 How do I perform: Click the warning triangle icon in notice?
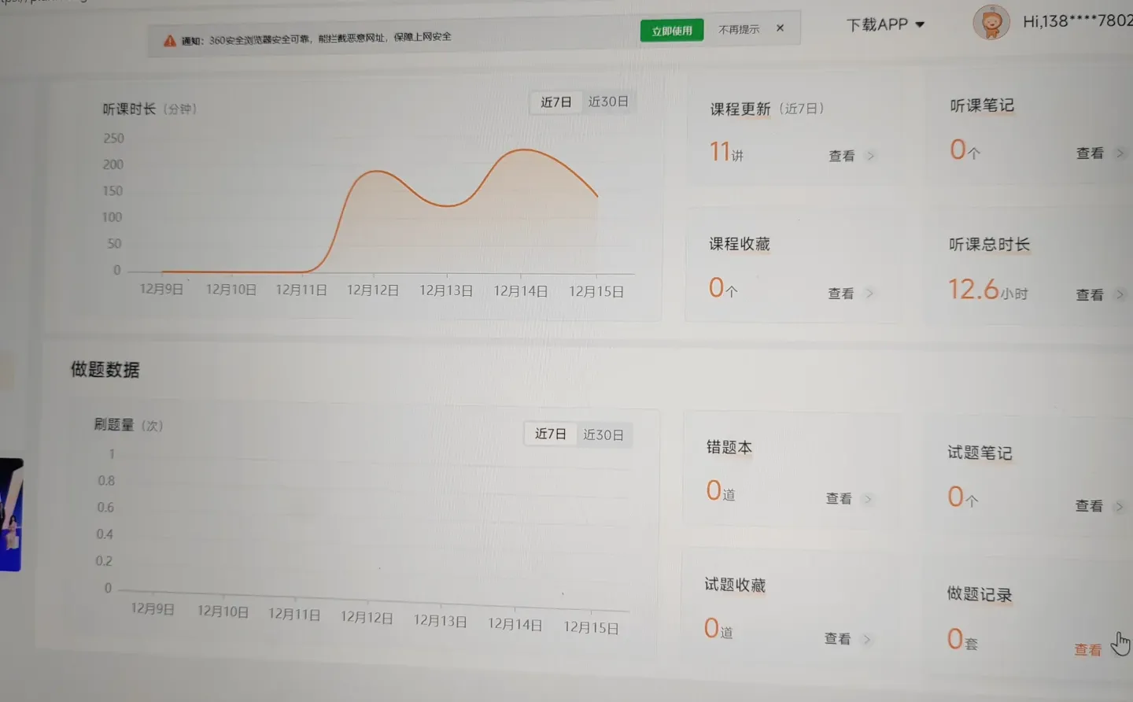(169, 40)
